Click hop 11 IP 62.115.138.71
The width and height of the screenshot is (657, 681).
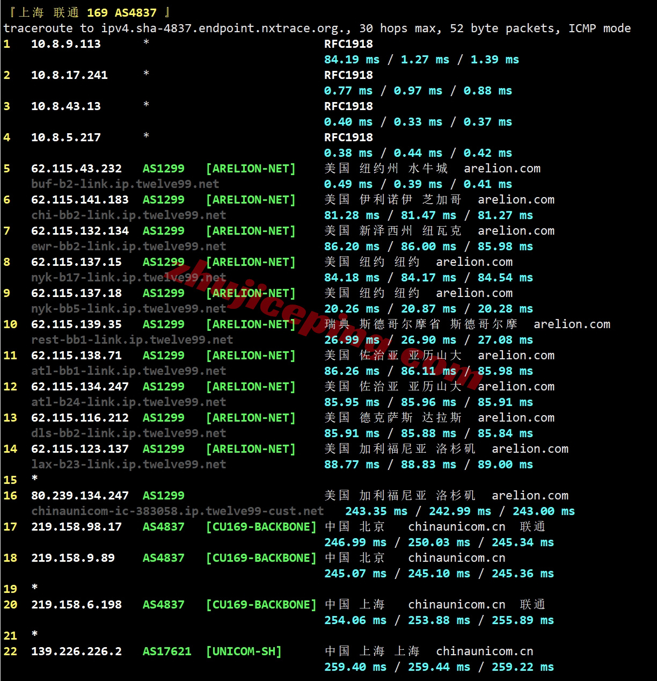76,356
